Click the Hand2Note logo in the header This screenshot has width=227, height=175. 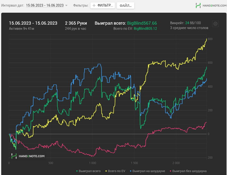tap(210, 6)
